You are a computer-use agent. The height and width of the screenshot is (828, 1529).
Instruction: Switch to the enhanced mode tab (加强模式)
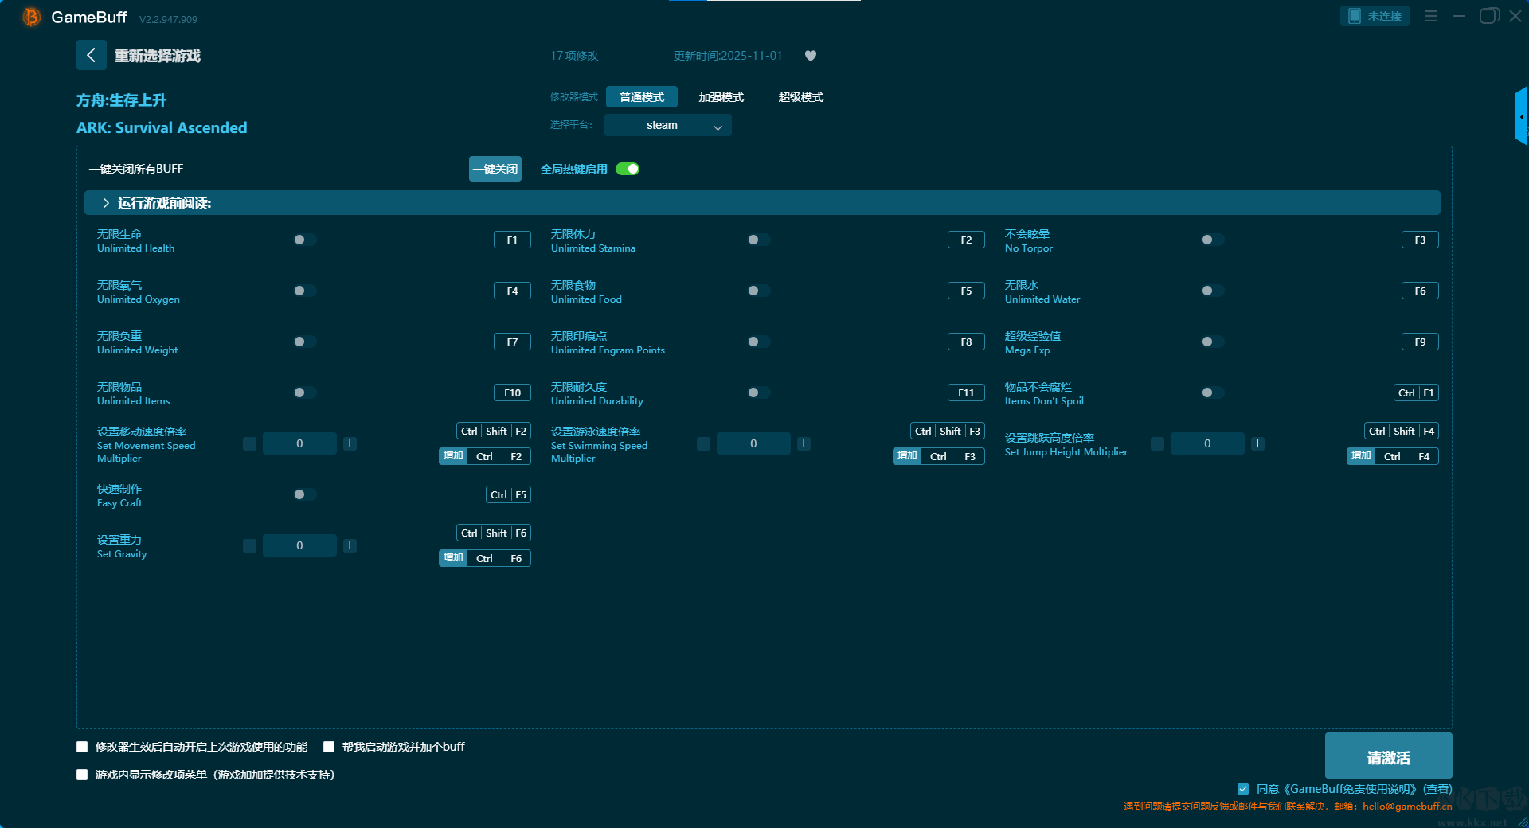pyautogui.click(x=721, y=97)
